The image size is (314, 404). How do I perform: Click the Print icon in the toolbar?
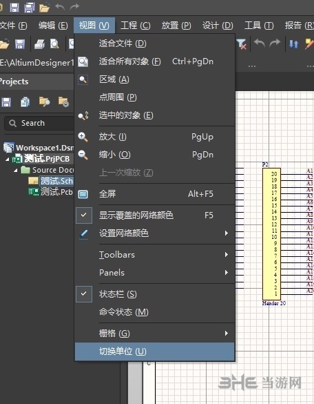click(39, 44)
